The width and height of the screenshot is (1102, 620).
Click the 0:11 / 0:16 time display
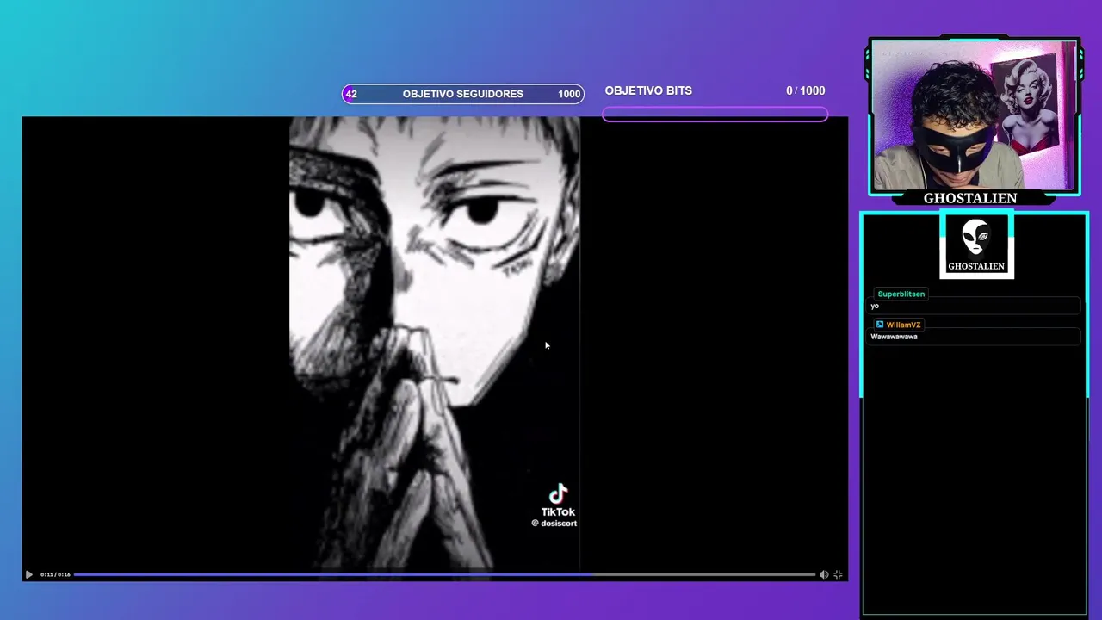[x=55, y=574]
